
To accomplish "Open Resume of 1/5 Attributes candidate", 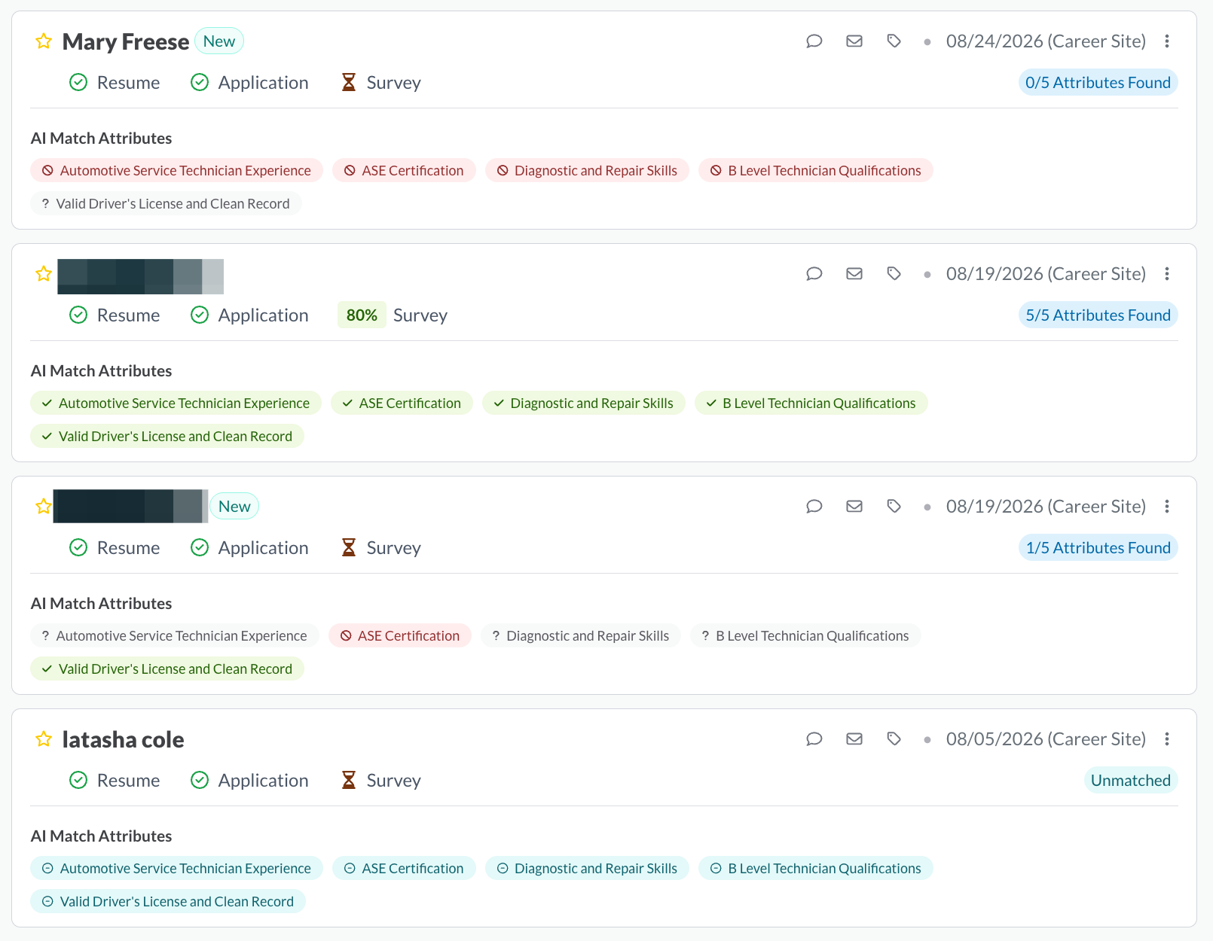I will tap(115, 548).
